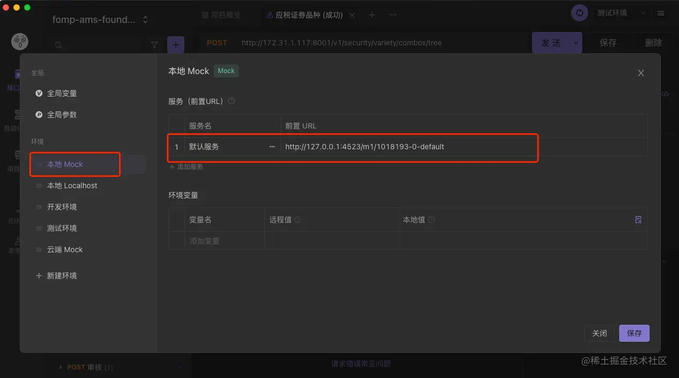Viewport: 679px width, 378px height.
Task: Select the 本地 Localhost environment
Action: [x=72, y=186]
